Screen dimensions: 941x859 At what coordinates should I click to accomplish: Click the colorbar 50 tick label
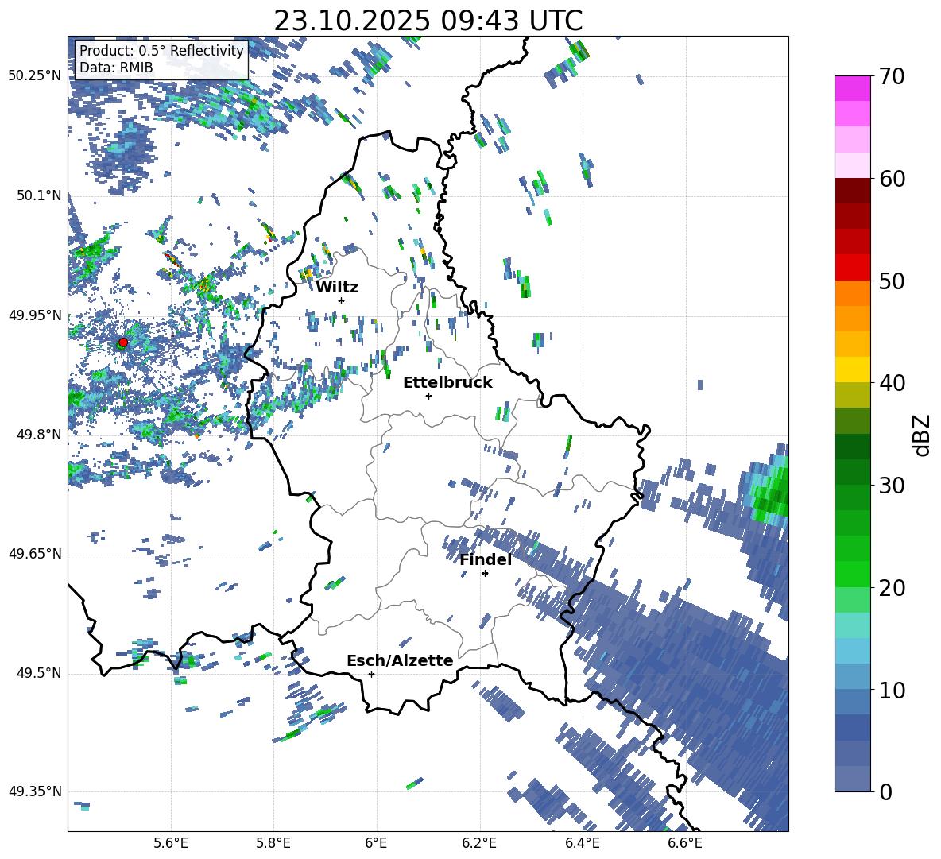point(892,281)
